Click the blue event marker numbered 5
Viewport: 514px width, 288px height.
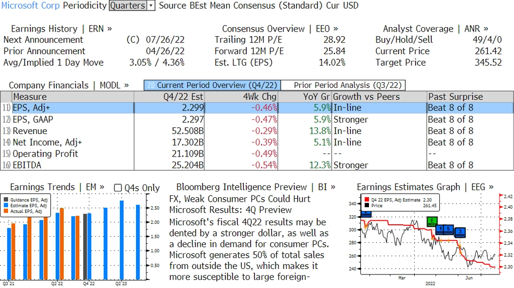pos(448,229)
